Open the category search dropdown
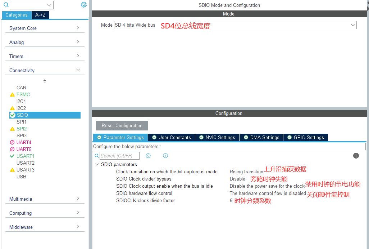The height and width of the screenshot is (249, 369). coord(49,5)
